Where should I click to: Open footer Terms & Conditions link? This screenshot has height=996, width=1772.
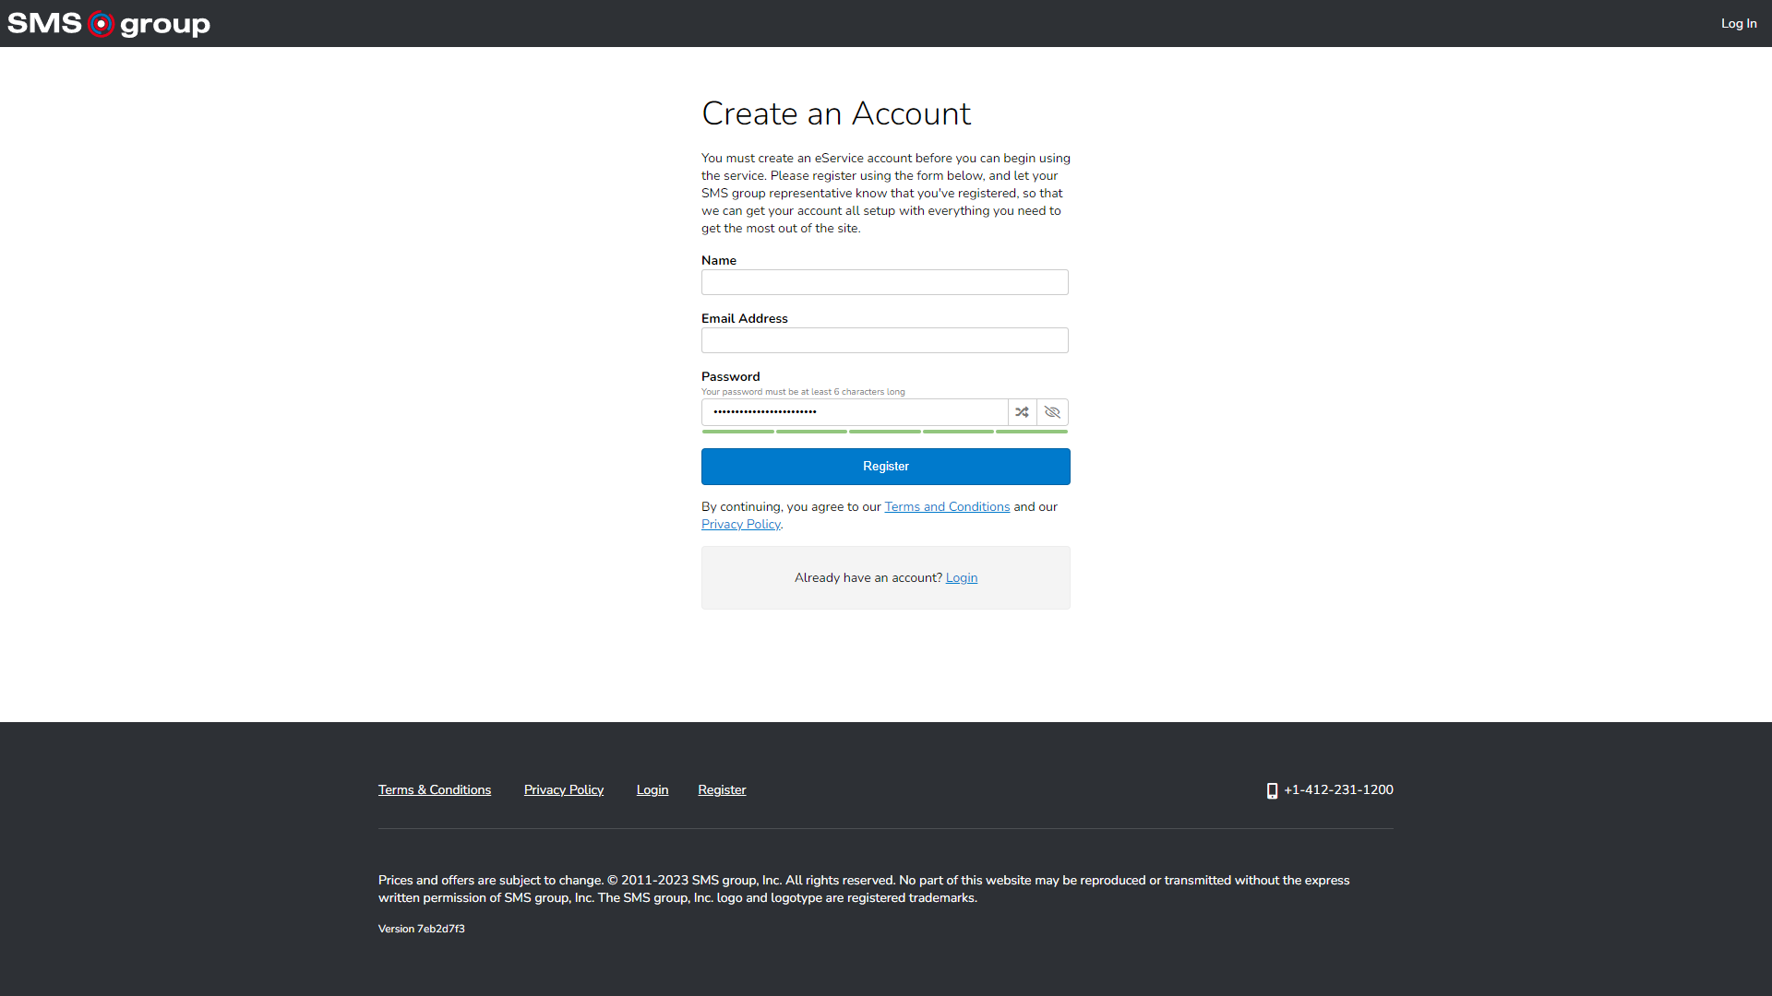[x=434, y=789]
